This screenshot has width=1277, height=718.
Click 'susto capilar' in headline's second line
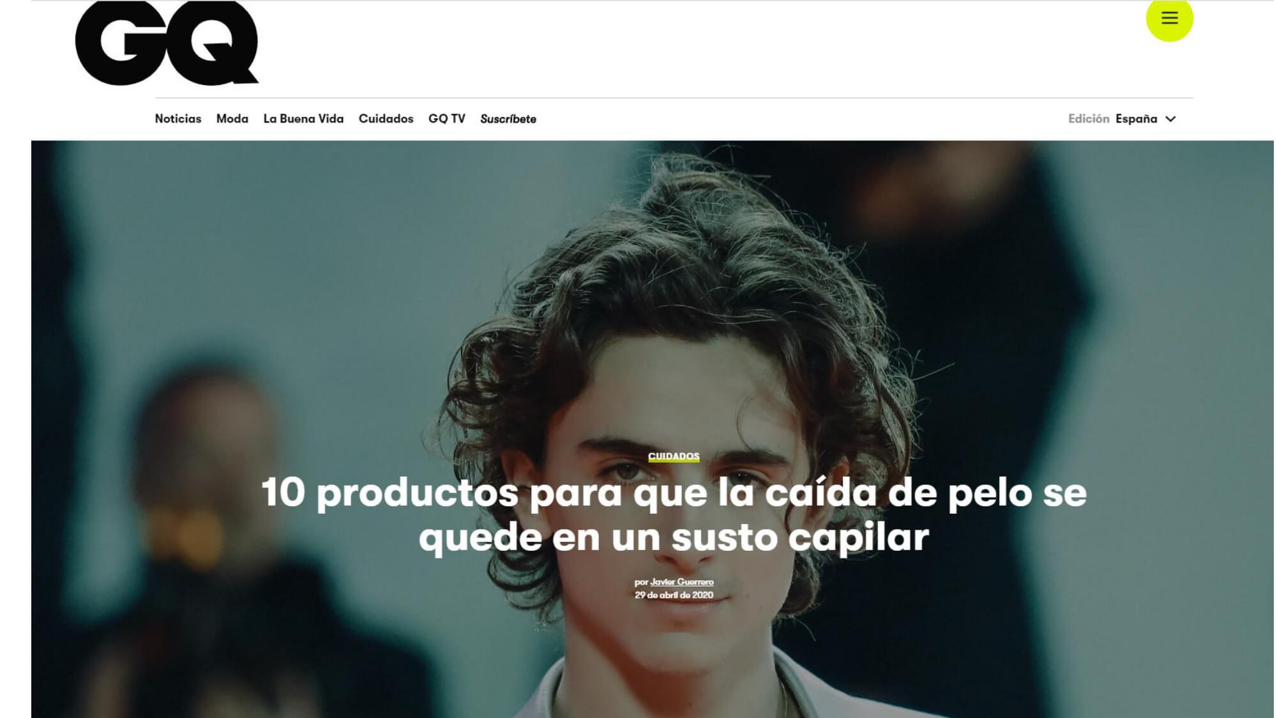(799, 537)
